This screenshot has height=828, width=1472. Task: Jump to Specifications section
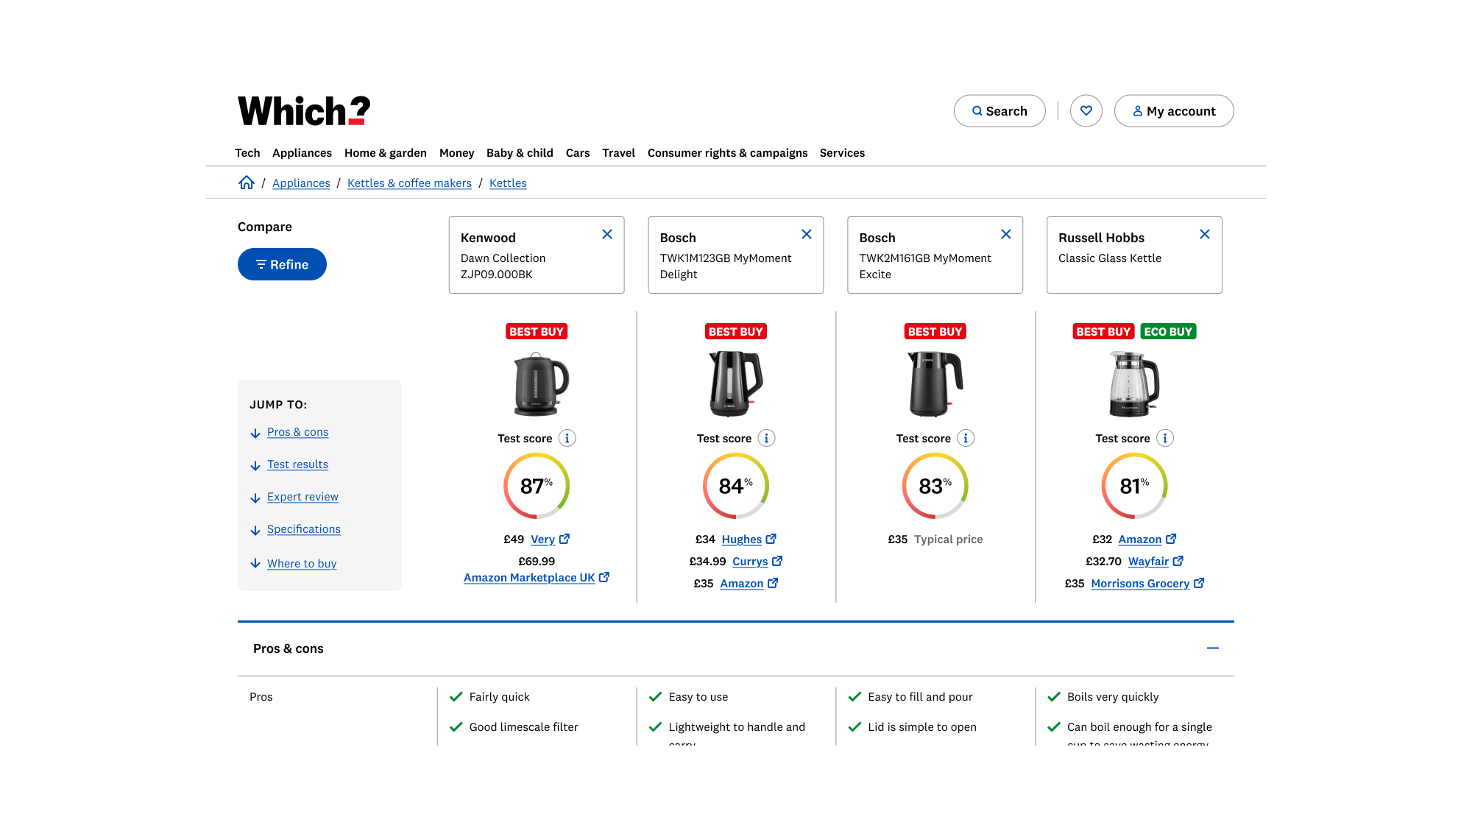[304, 529]
